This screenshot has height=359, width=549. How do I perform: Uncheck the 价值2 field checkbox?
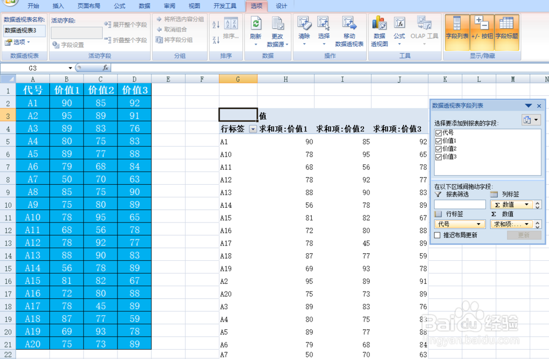pos(438,149)
